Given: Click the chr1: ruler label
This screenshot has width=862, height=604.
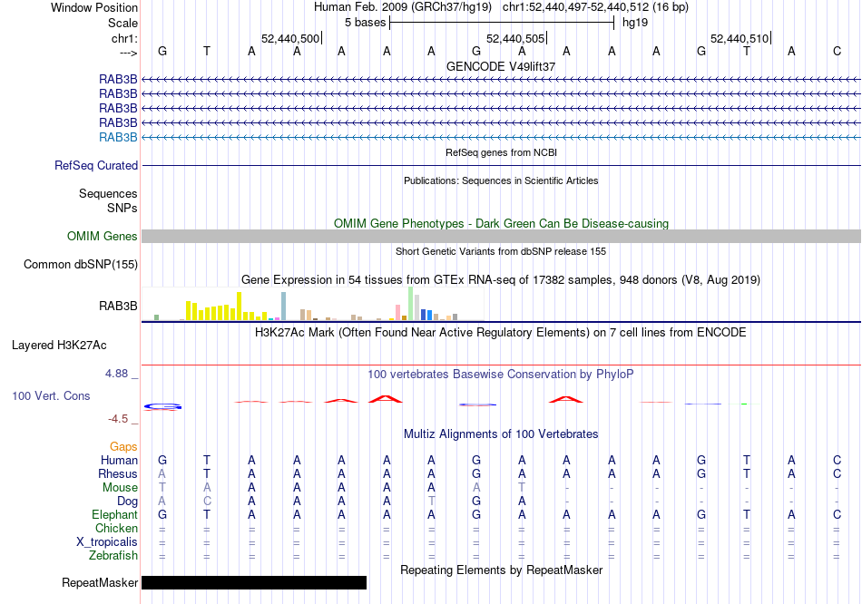Looking at the screenshot, I should (x=124, y=38).
